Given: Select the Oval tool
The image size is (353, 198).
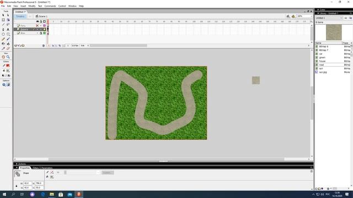Looking at the screenshot, I should (x=3, y=34).
